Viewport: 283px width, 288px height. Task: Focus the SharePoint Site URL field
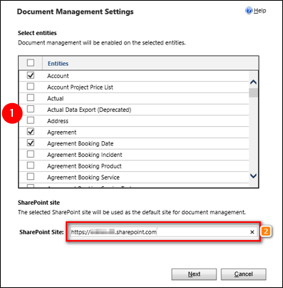[x=159, y=232]
